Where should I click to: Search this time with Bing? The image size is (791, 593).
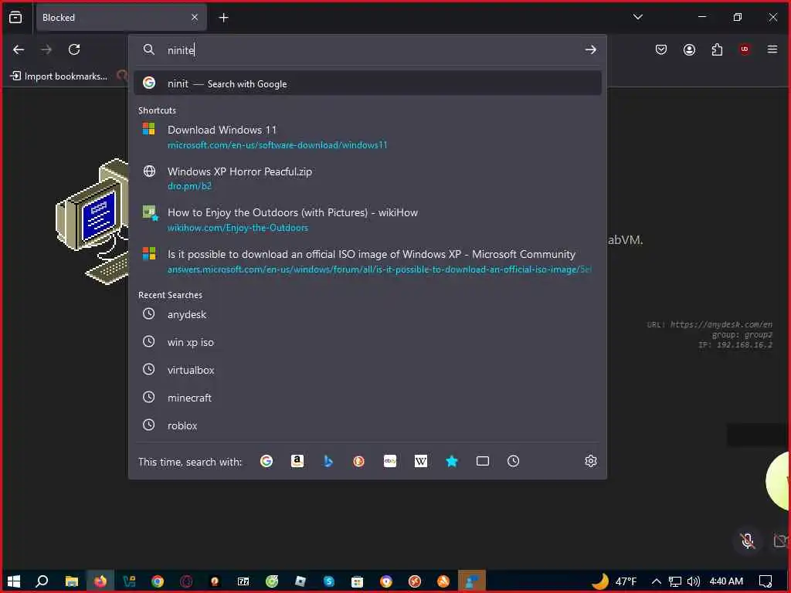pyautogui.click(x=328, y=461)
